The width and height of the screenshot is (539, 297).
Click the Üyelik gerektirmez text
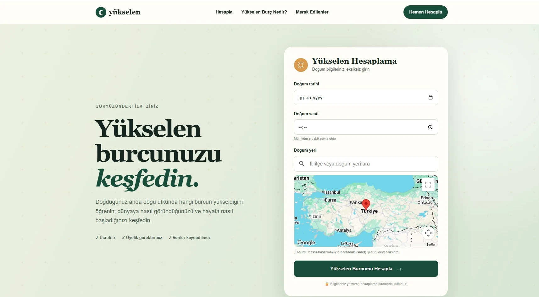(x=142, y=238)
